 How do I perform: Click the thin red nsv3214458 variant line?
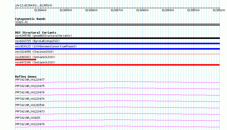point(117,54)
